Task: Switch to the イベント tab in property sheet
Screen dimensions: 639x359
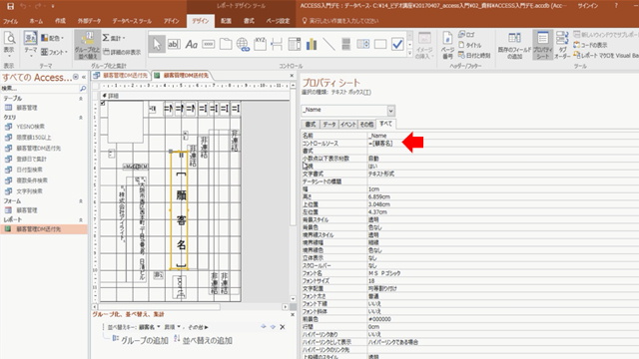Action: (348, 124)
